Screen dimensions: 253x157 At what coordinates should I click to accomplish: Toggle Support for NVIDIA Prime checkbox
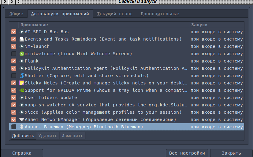click(x=14, y=90)
